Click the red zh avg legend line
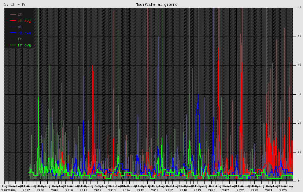The width and height of the screenshot is (303, 192). (13, 20)
